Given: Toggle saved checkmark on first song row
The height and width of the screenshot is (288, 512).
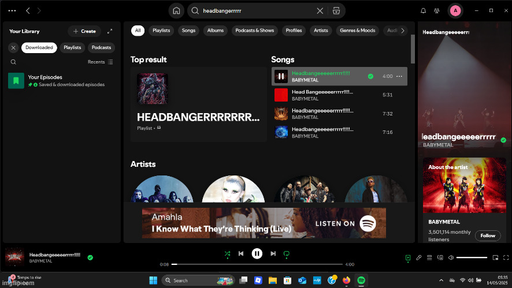Looking at the screenshot, I should (x=370, y=76).
